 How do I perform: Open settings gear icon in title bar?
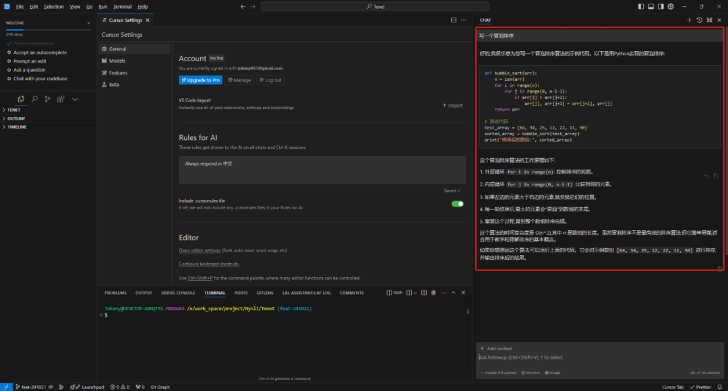671,6
